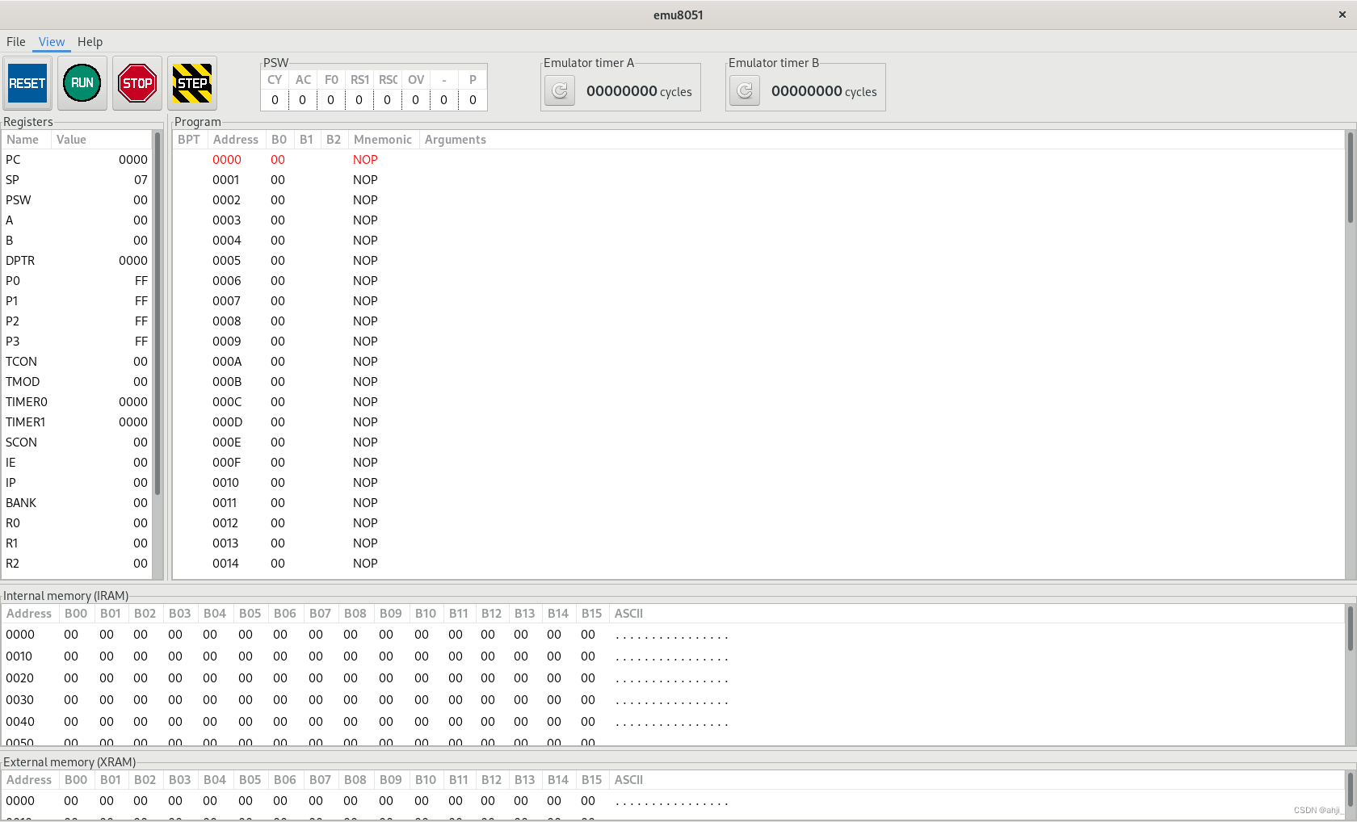Click the Mnemonic column header
The height and width of the screenshot is (822, 1357).
click(383, 140)
